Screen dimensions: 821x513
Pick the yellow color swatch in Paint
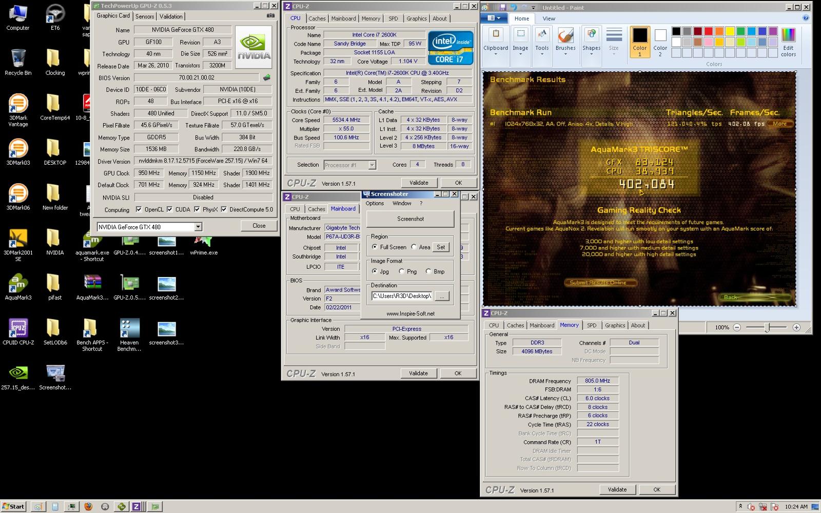pyautogui.click(x=730, y=31)
